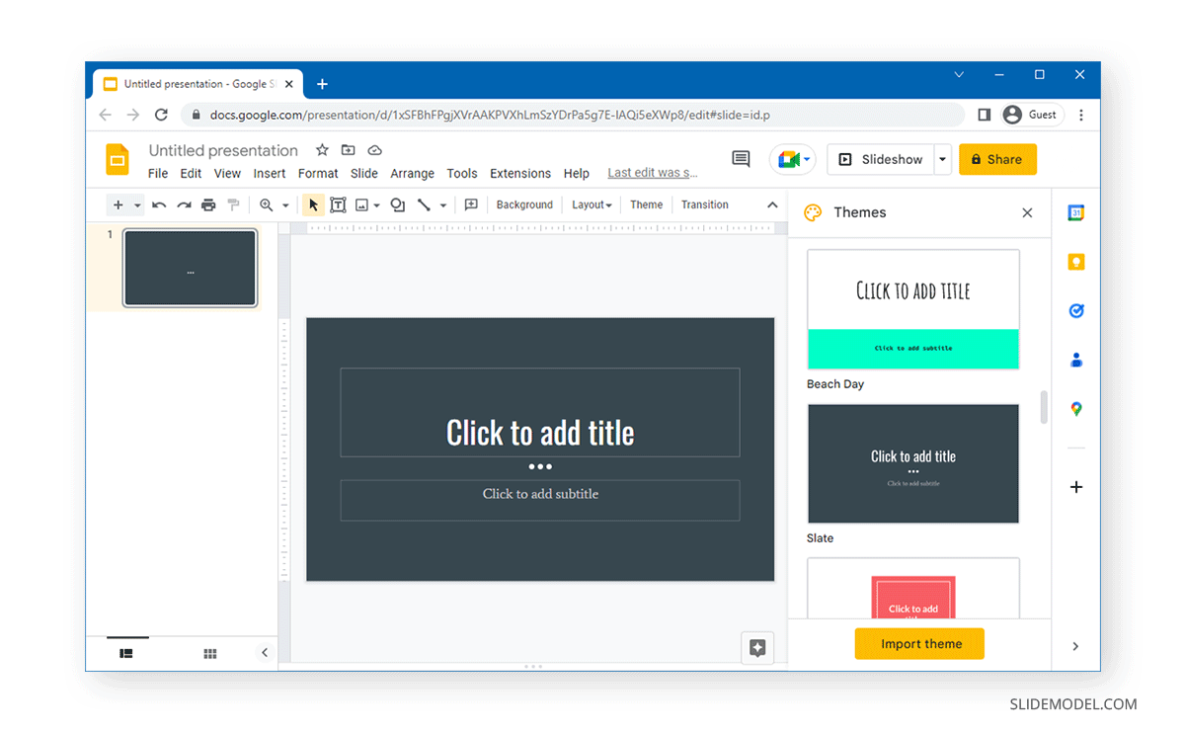1185x734 pixels.
Task: Apply the Slate theme
Action: tap(913, 463)
